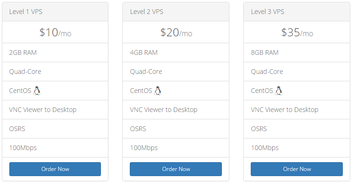Viewport: 354px width, 184px height.
Task: Select the Level 1 VPS header
Action: point(55,12)
